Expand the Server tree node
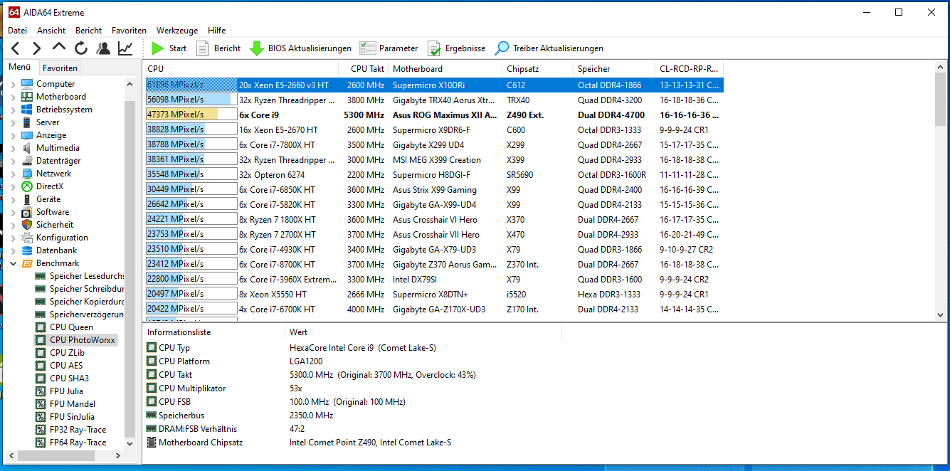The image size is (950, 471). pyautogui.click(x=13, y=122)
